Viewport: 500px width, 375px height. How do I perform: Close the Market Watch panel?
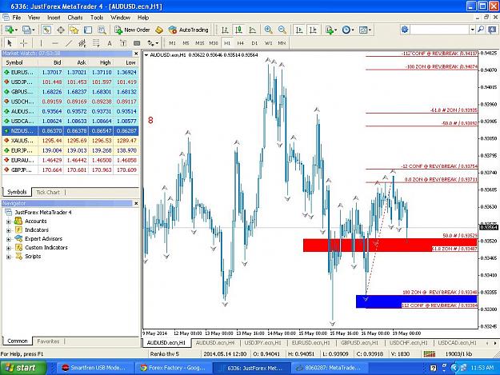[136, 54]
